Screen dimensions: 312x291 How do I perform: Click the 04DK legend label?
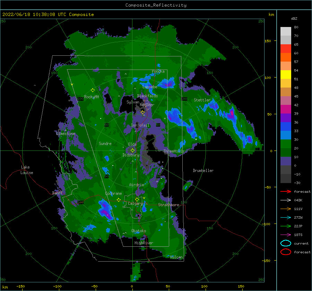[x=298, y=200]
